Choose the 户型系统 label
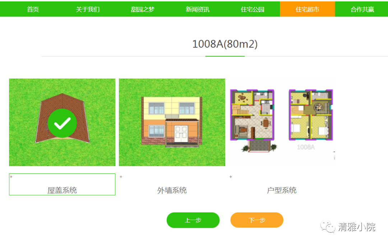 (282, 190)
